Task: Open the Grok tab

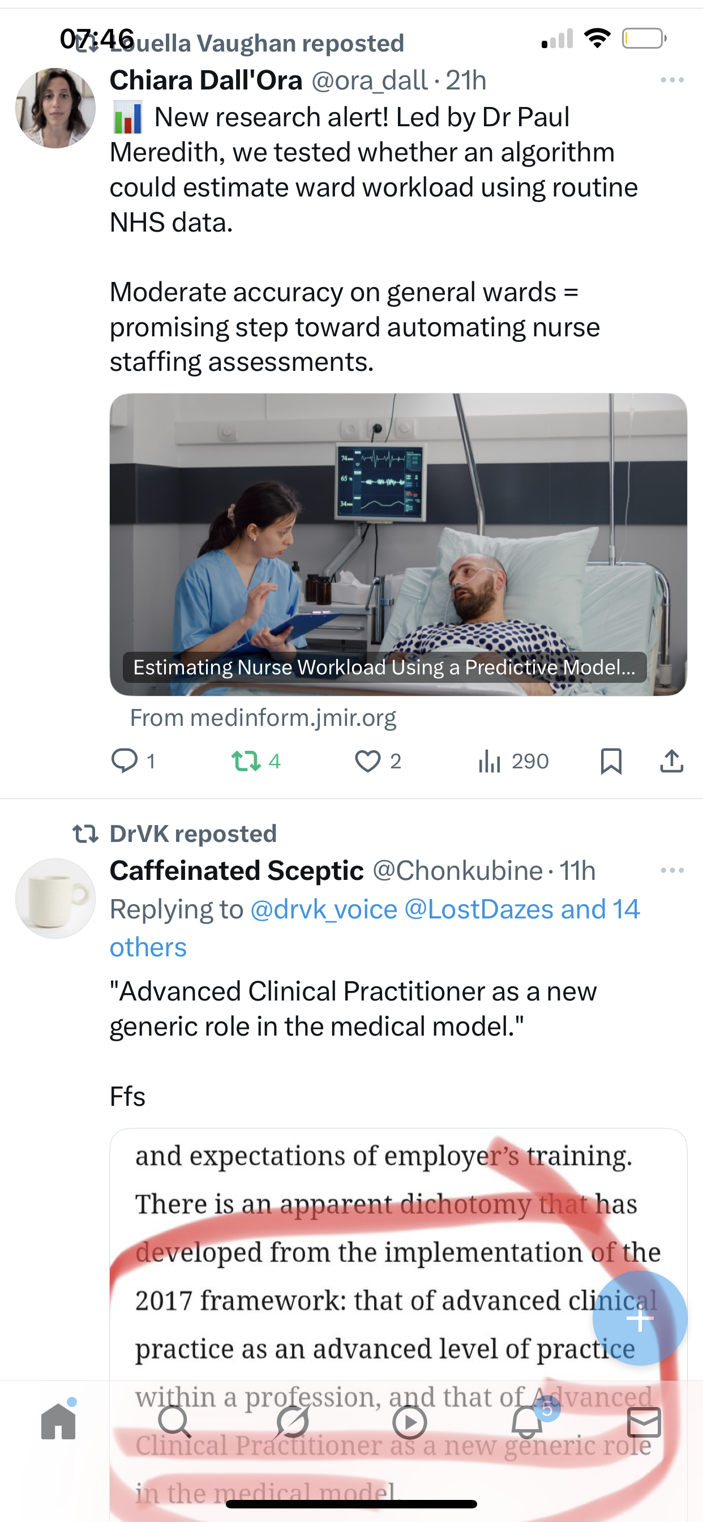Action: (x=292, y=1422)
